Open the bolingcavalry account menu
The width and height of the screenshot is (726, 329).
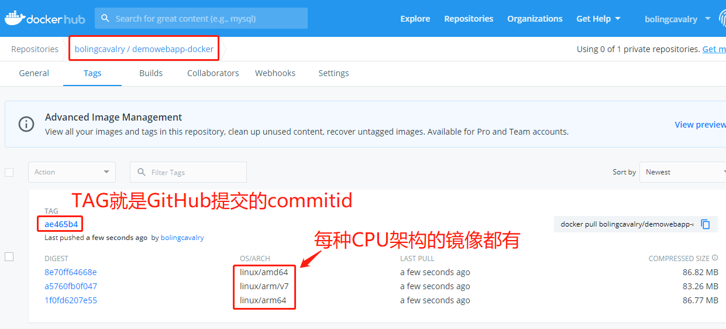point(677,19)
